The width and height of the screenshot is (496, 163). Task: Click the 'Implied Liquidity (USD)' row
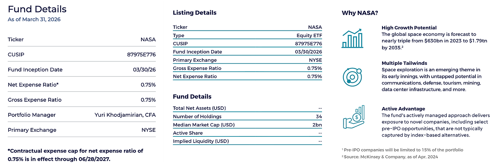pyautogui.click(x=247, y=141)
